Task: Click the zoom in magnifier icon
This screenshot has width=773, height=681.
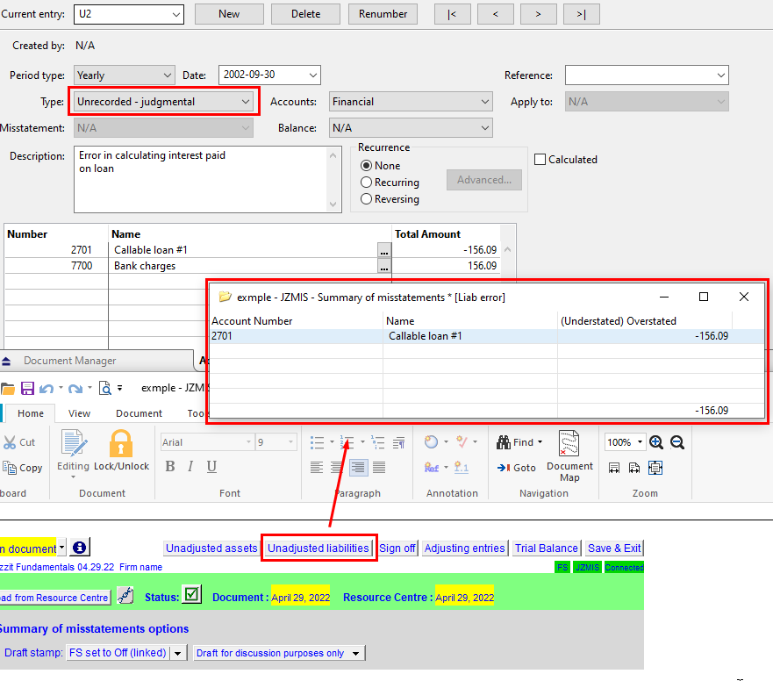Action: 656,442
